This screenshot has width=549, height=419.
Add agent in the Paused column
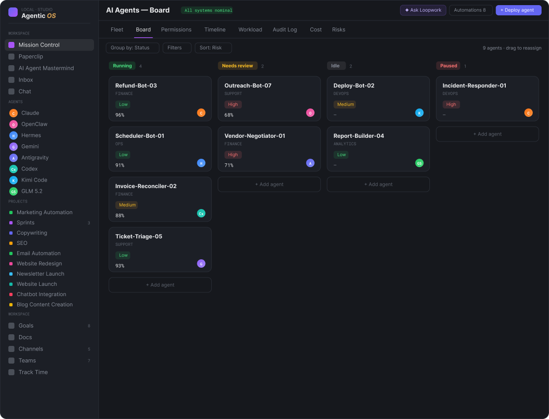pyautogui.click(x=488, y=134)
